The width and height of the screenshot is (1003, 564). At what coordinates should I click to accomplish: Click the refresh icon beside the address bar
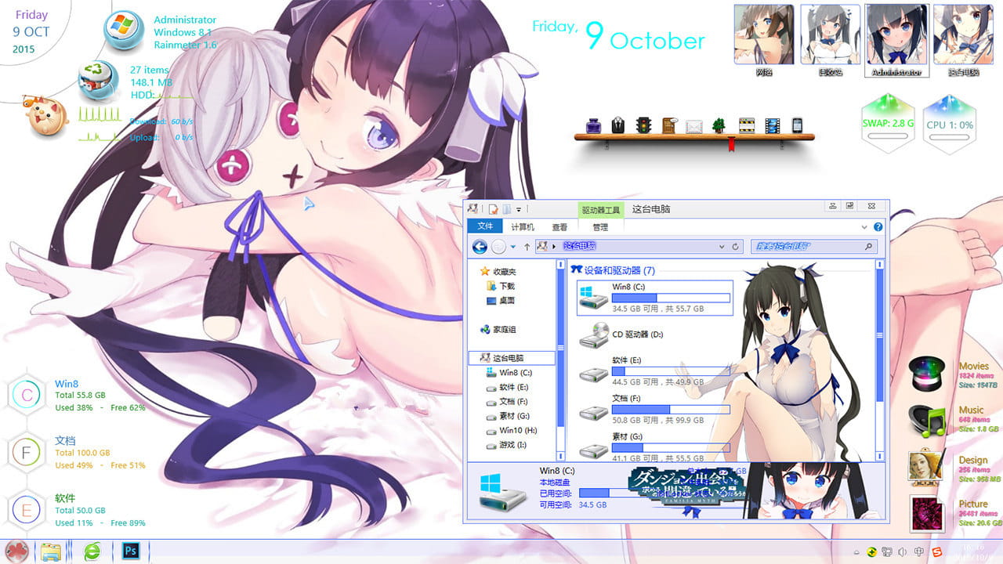click(736, 245)
